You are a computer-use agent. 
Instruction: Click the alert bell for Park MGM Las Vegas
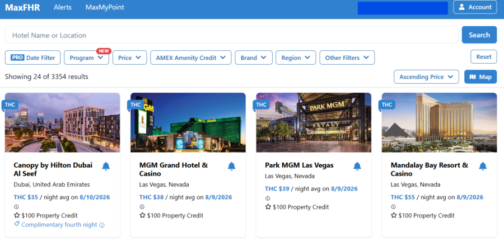coord(357,166)
